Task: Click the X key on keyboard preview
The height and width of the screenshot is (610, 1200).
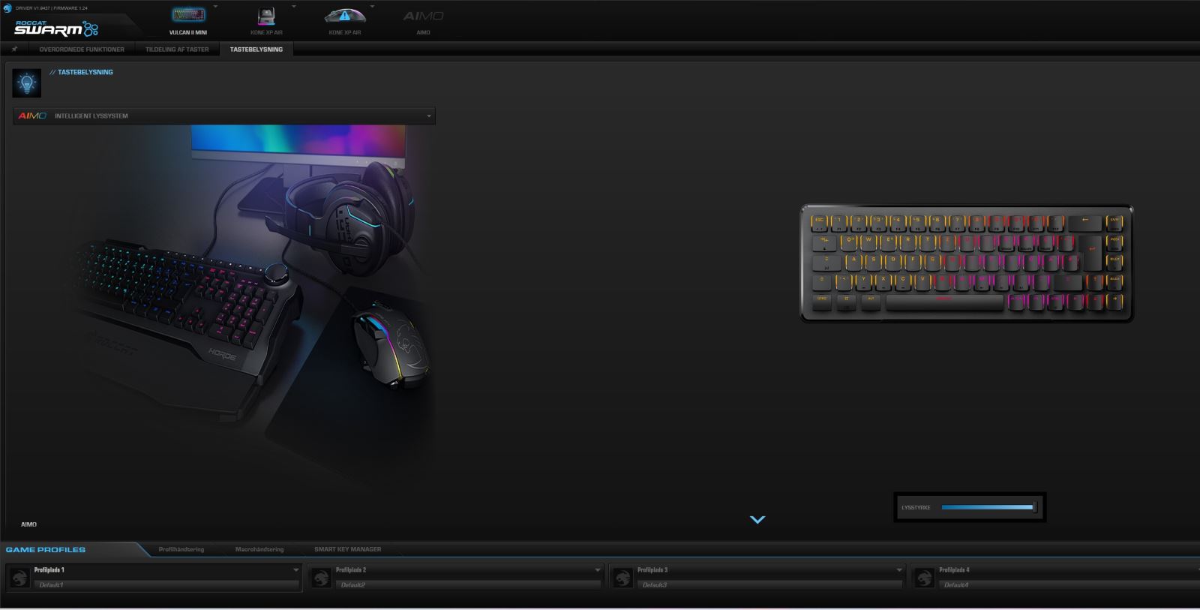Action: 883,283
